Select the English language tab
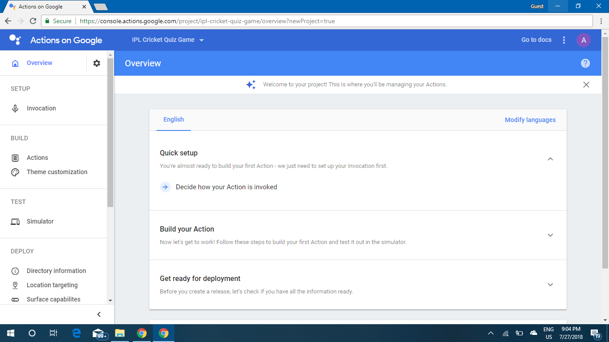This screenshot has height=342, width=609. tap(173, 120)
